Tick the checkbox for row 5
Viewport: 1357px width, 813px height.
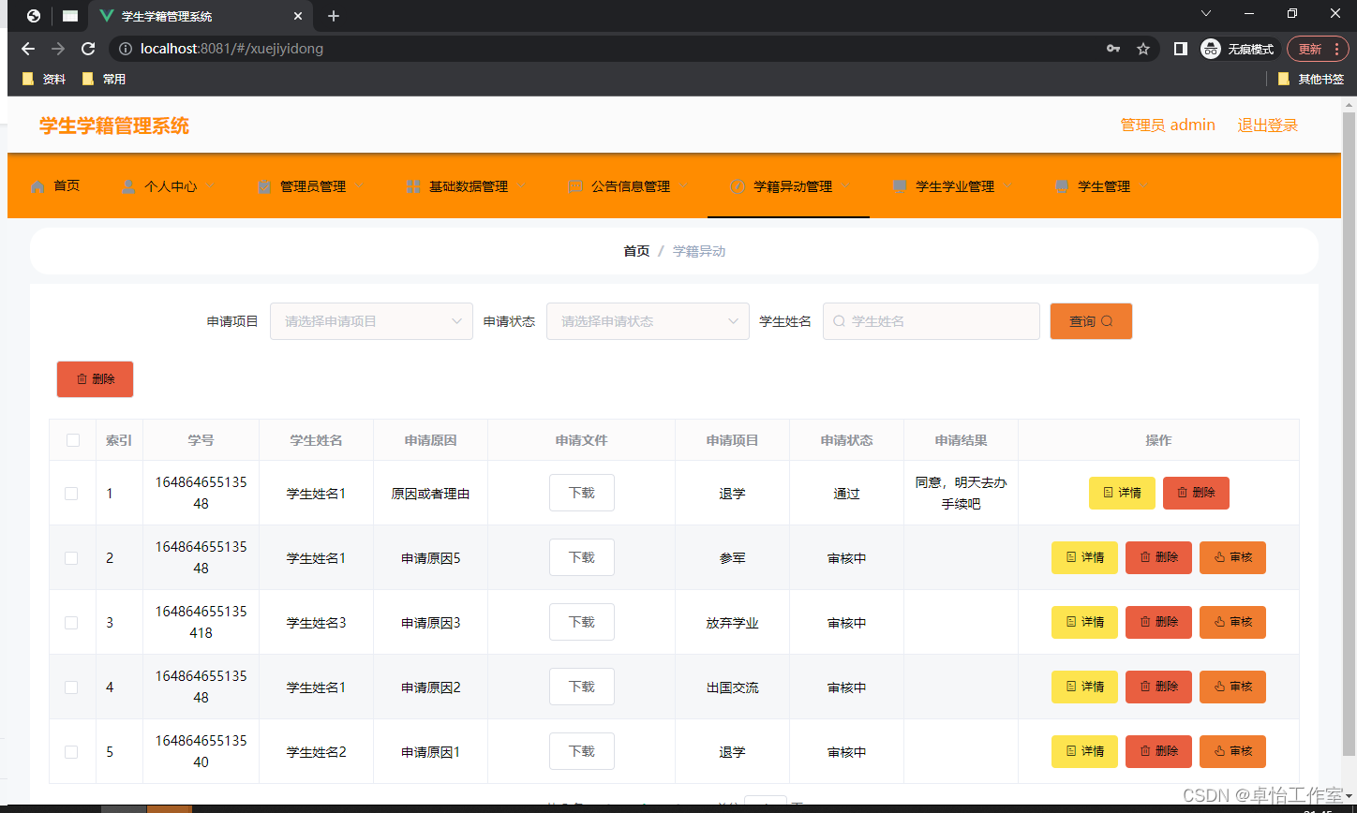71,752
